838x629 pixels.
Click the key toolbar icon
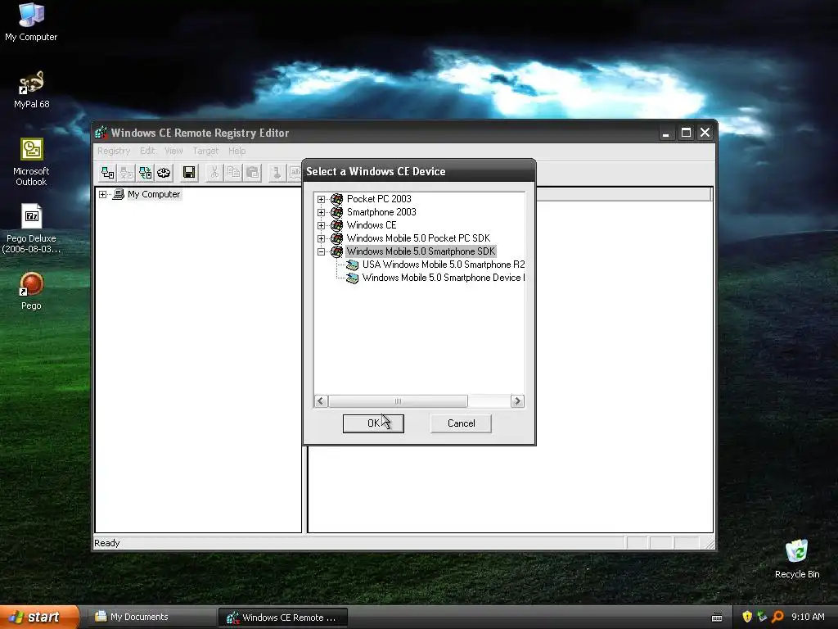coord(277,172)
